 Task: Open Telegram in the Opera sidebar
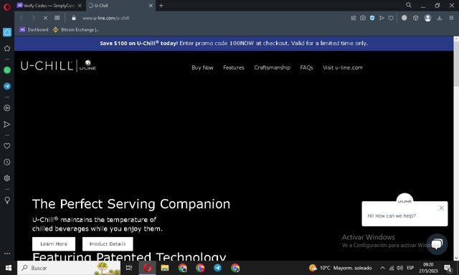coord(7,86)
